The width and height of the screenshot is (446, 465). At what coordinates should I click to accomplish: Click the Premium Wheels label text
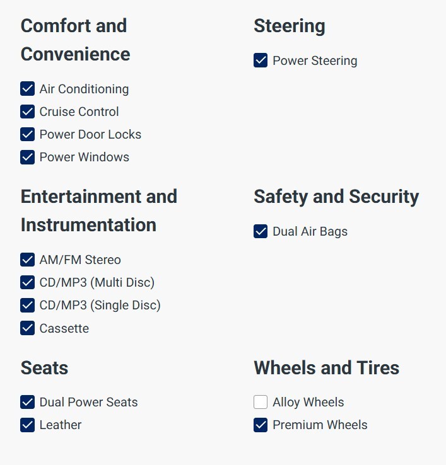click(320, 425)
